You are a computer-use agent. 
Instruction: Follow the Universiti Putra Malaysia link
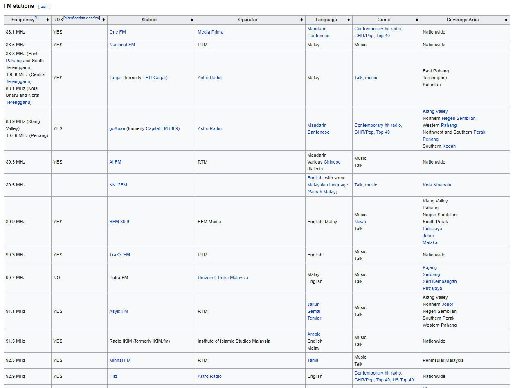pos(223,278)
